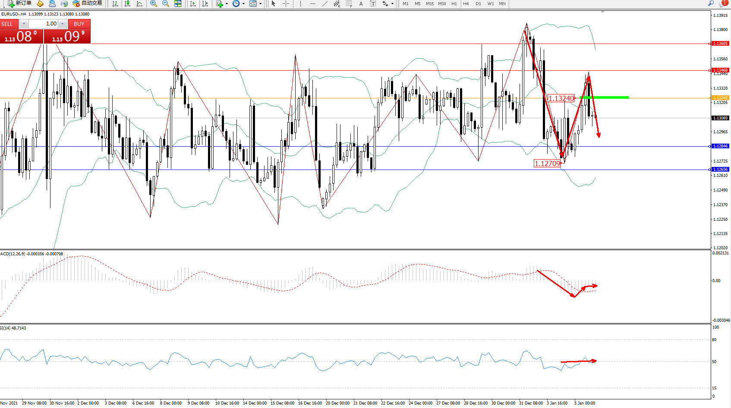This screenshot has width=731, height=408.
Task: Tile the chart windows
Action: tap(178, 4)
